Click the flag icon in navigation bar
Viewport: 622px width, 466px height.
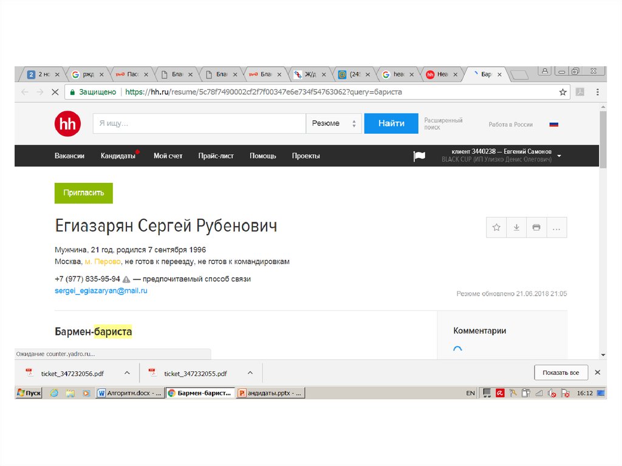coord(419,156)
